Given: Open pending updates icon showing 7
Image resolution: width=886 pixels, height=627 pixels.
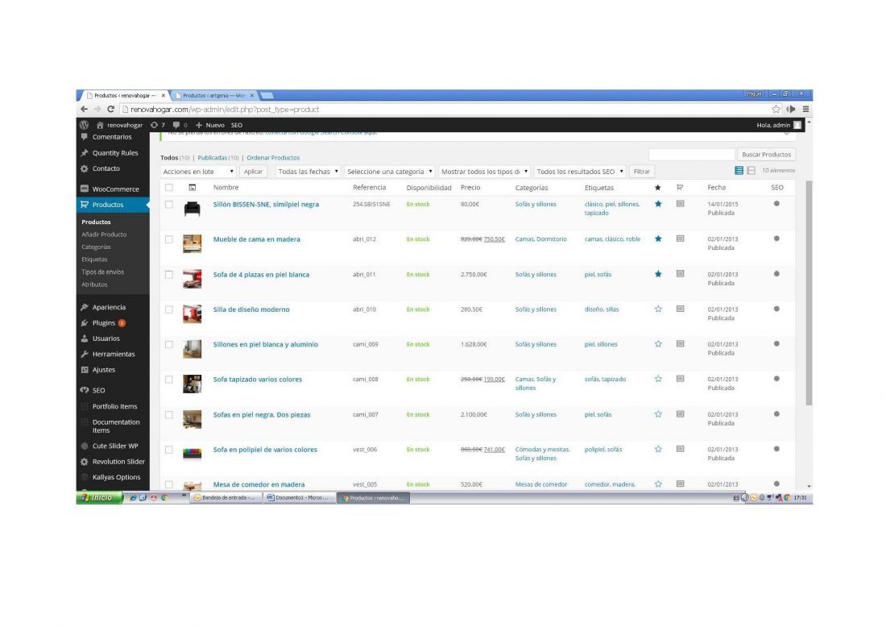Looking at the screenshot, I should click(158, 125).
